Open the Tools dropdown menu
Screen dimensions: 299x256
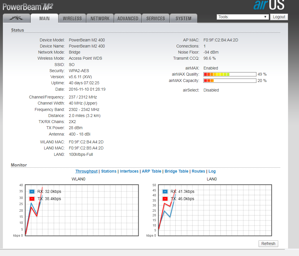click(x=243, y=17)
